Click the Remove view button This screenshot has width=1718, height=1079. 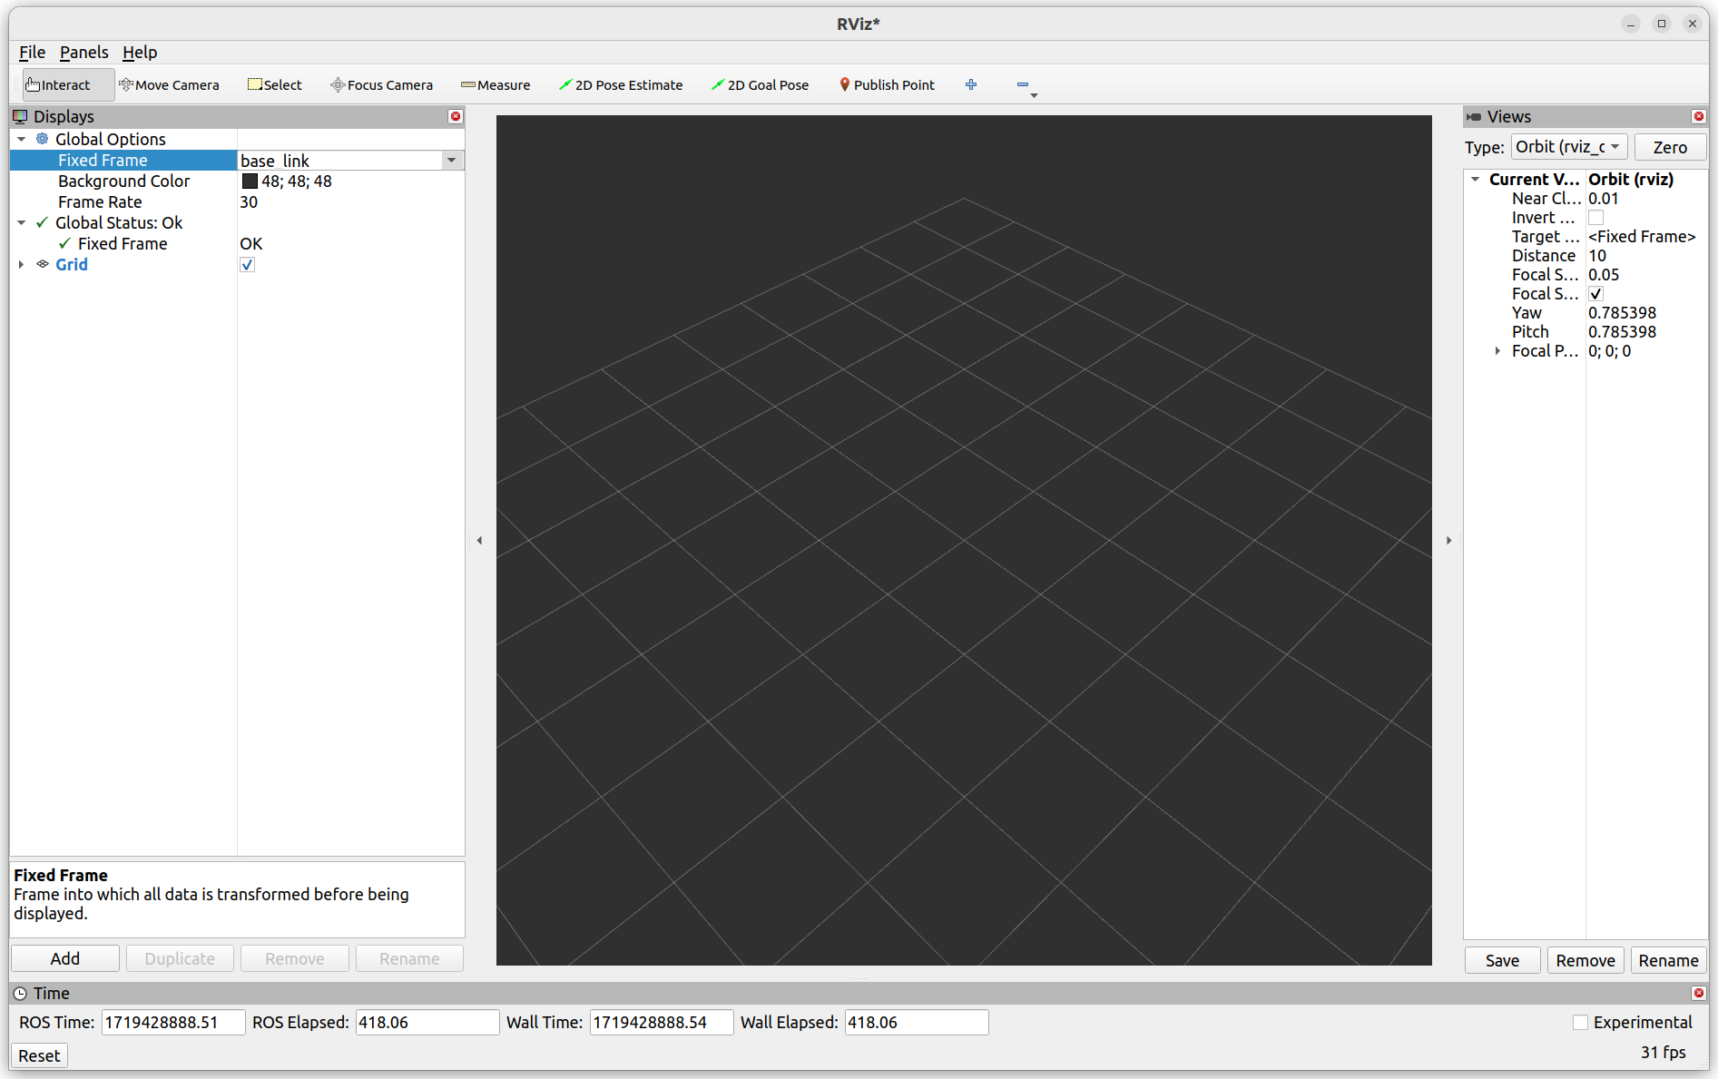point(1585,960)
